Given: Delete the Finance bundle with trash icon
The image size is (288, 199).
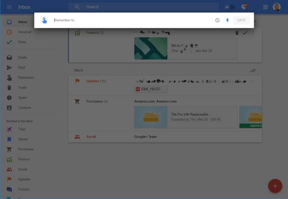Looking at the screenshot, I should click(x=237, y=33).
